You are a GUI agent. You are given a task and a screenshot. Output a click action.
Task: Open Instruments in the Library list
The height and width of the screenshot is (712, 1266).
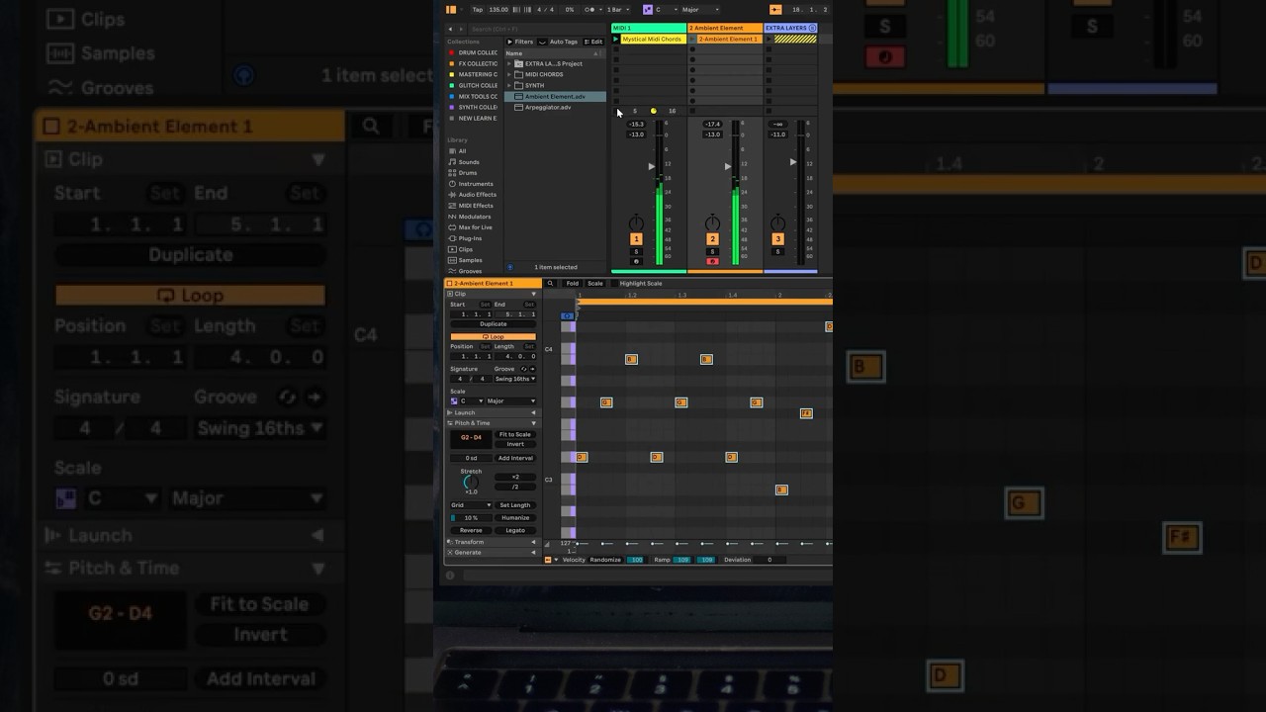pyautogui.click(x=475, y=184)
